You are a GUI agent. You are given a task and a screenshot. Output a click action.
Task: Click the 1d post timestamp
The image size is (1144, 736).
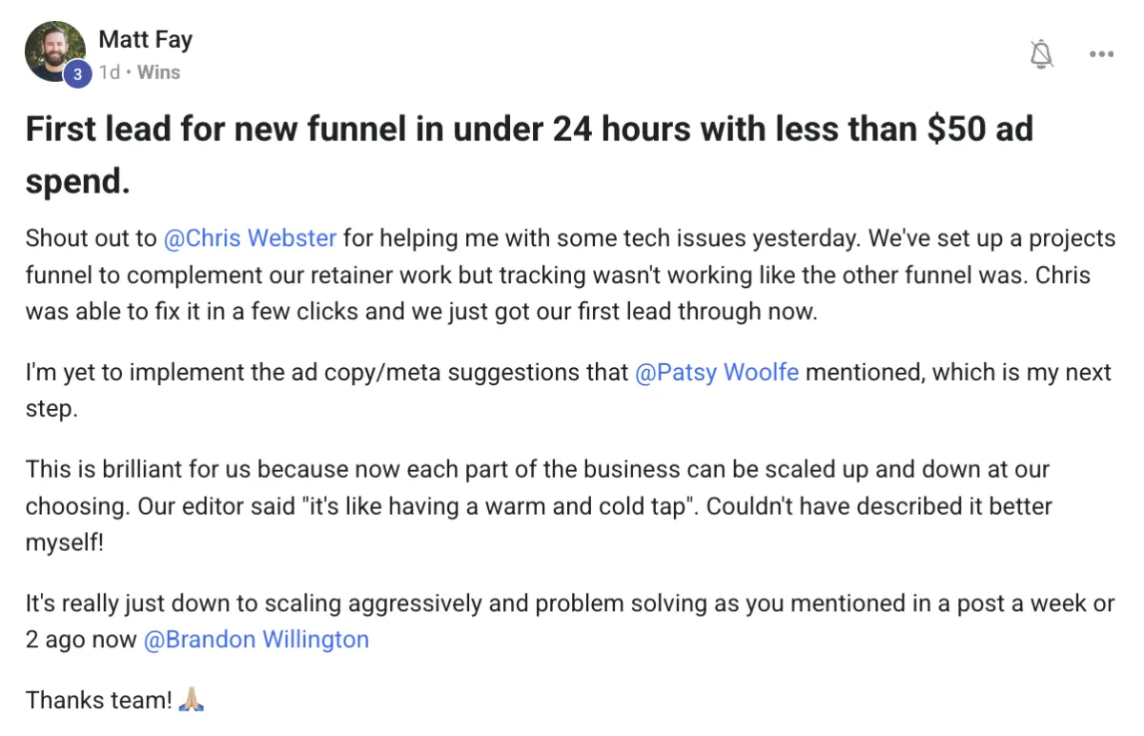pyautogui.click(x=110, y=72)
